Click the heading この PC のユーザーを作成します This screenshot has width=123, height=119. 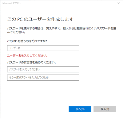point(40,19)
